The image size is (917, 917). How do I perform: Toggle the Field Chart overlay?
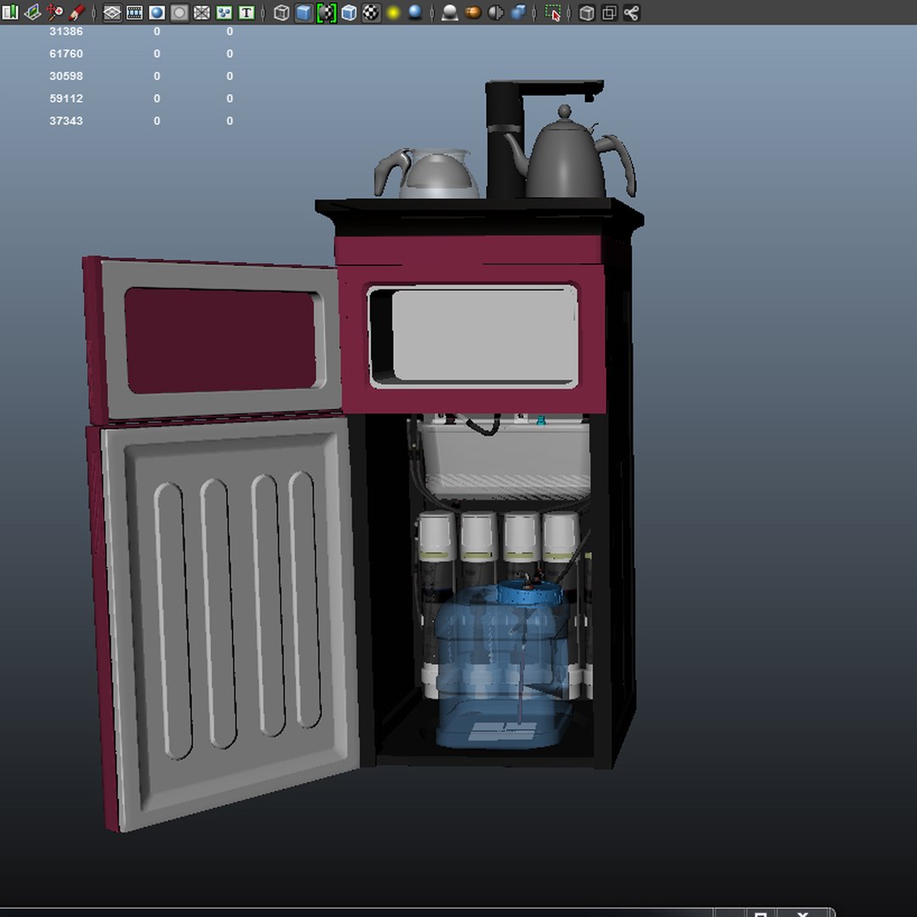coord(202,12)
